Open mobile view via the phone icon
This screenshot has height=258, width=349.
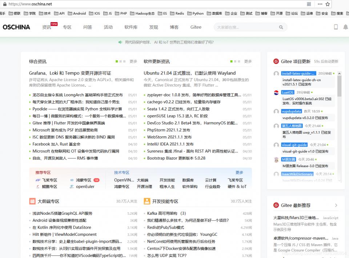335,27
